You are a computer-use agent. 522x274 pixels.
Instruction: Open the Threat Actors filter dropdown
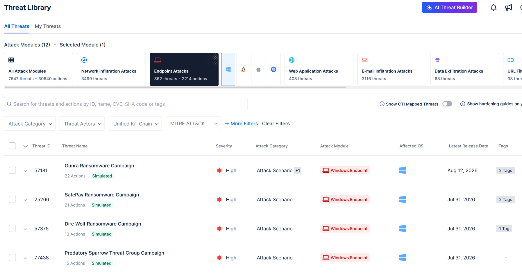click(82, 124)
